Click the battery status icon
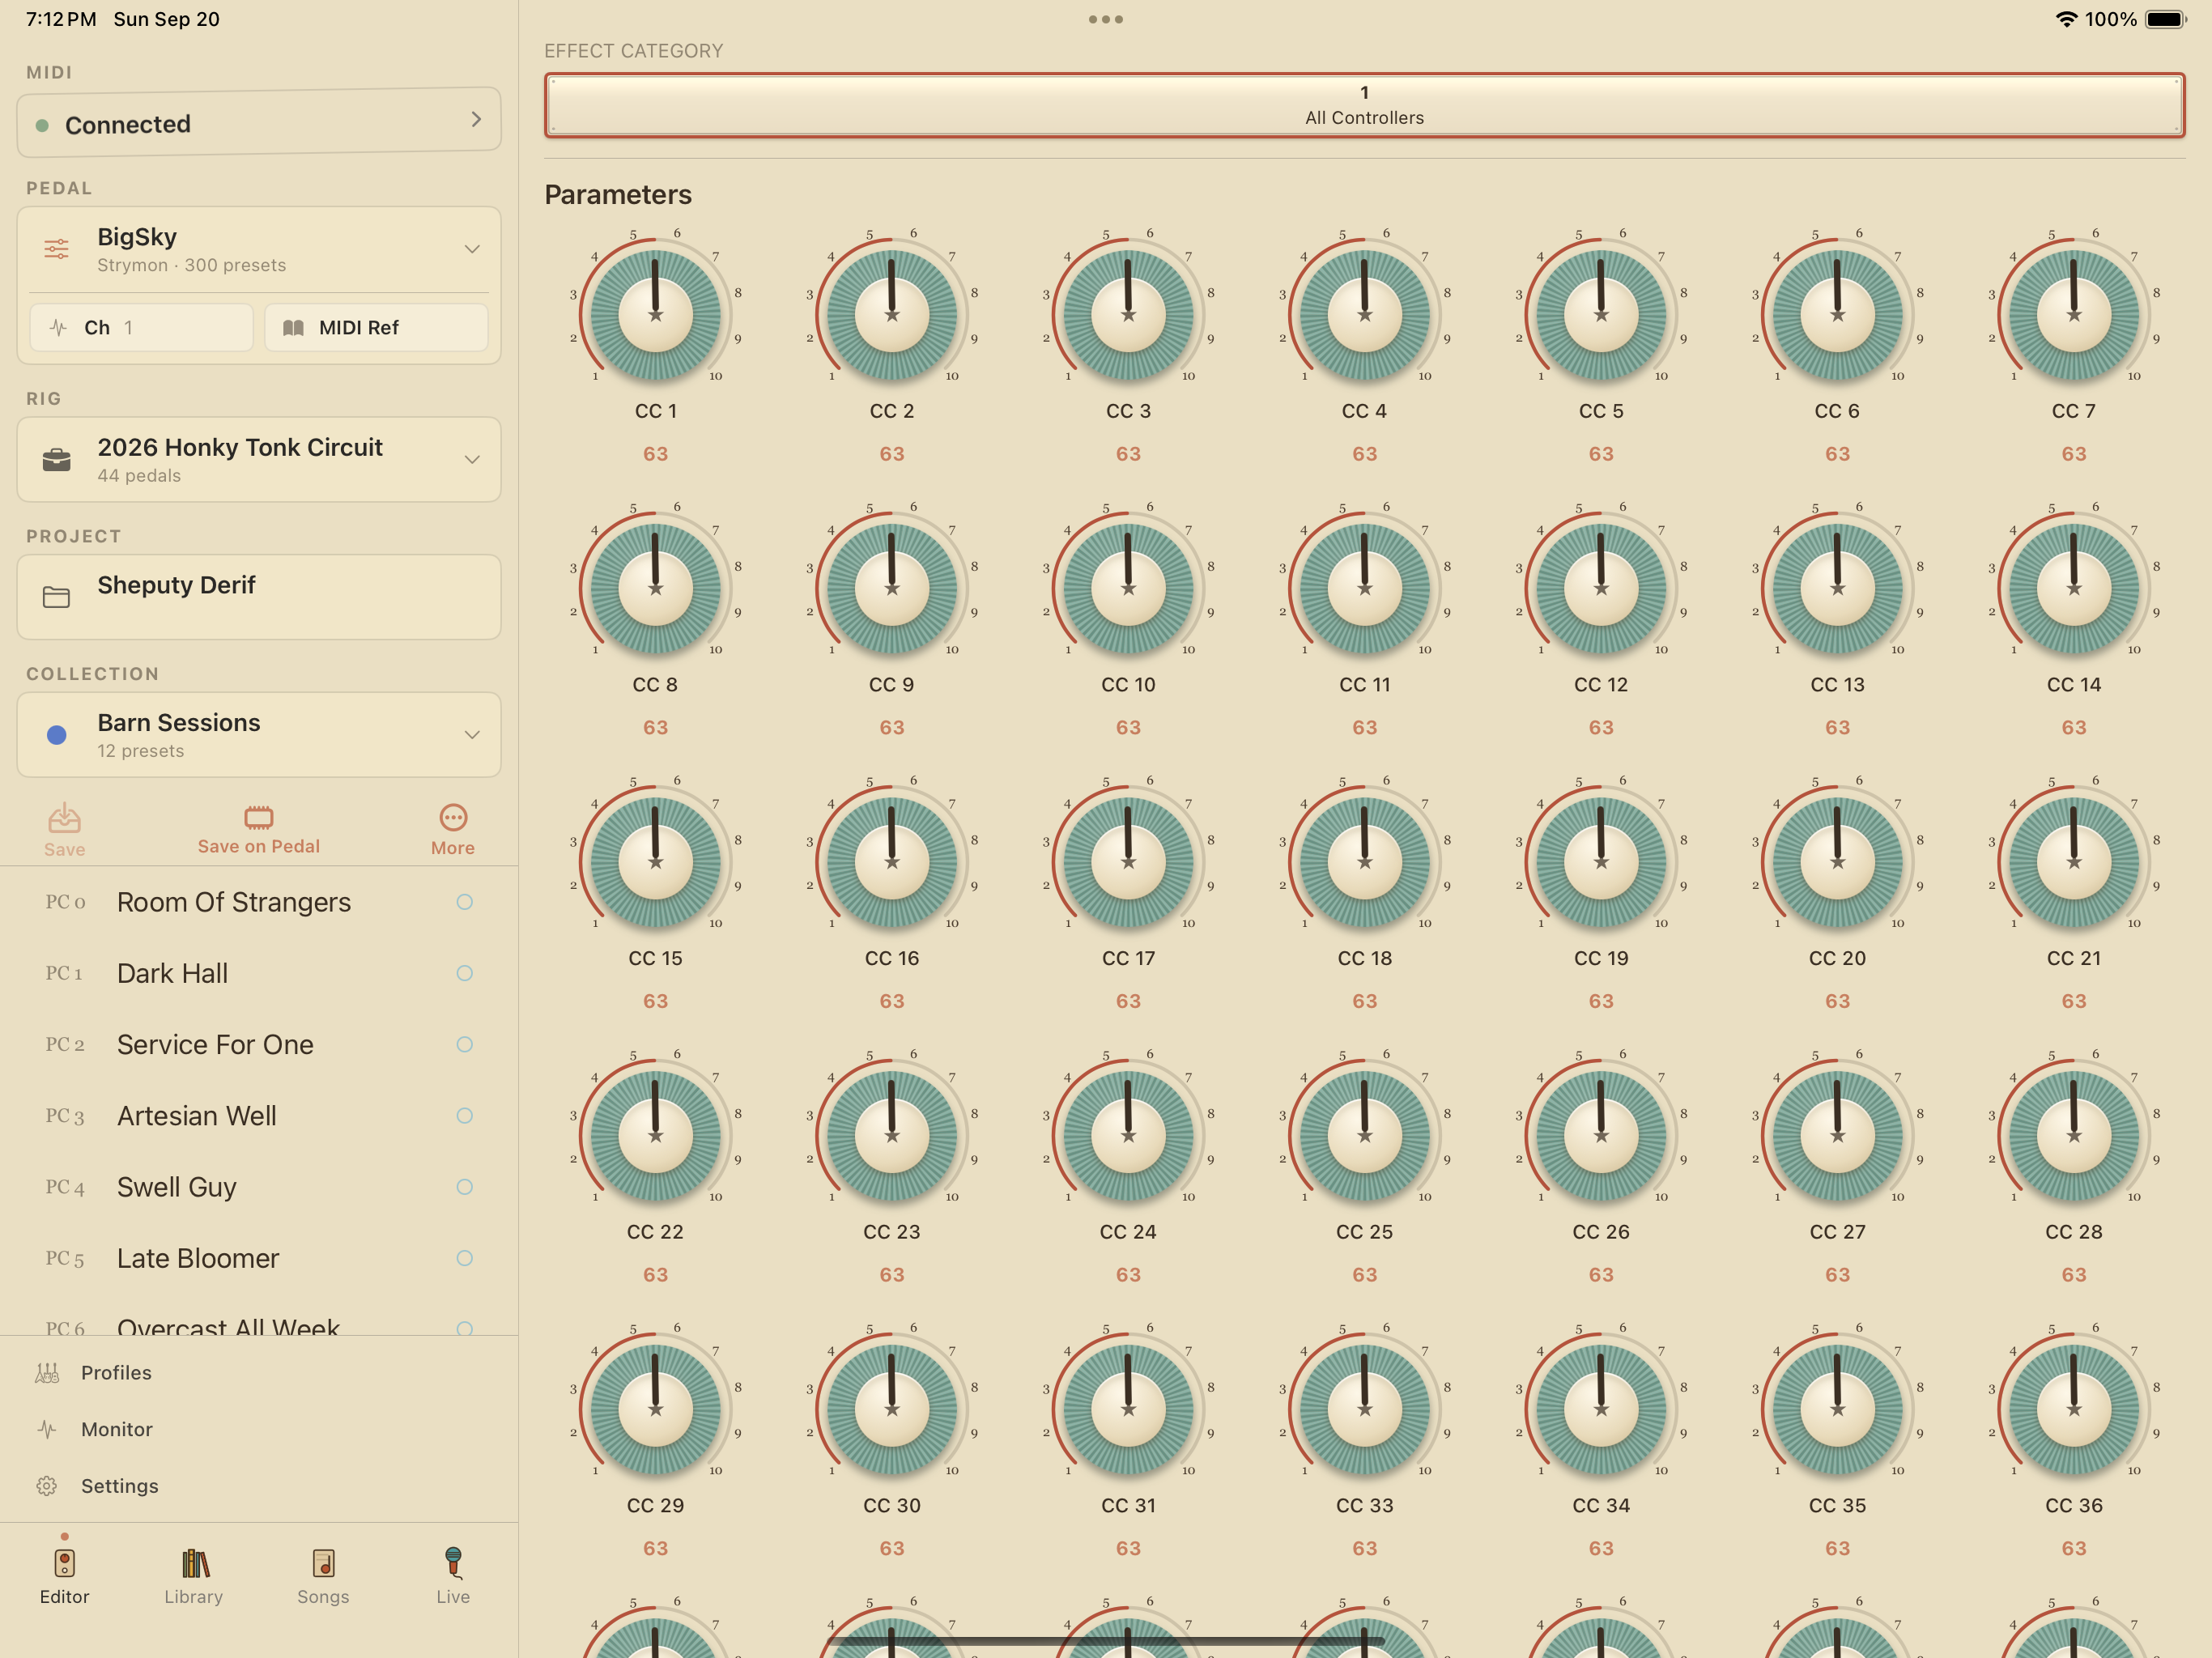 point(2166,19)
